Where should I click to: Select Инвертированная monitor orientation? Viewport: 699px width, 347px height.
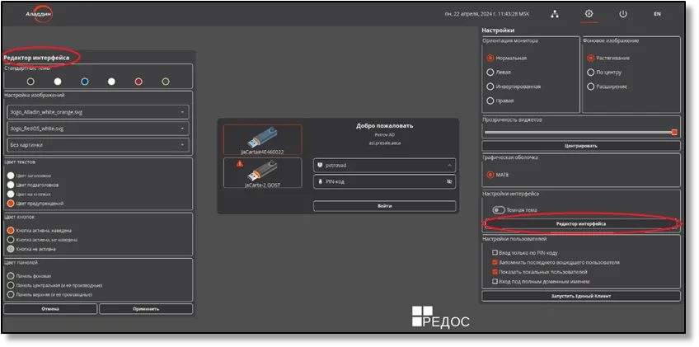490,87
